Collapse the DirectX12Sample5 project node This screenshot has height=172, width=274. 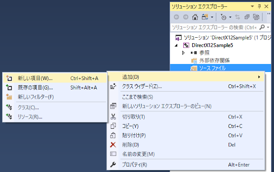[176, 45]
